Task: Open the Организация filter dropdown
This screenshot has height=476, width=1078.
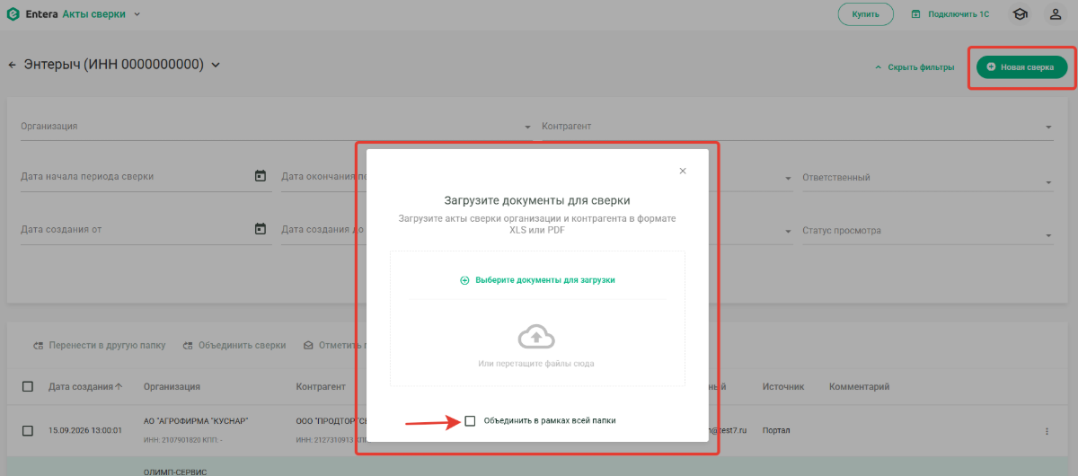Action: coord(277,127)
